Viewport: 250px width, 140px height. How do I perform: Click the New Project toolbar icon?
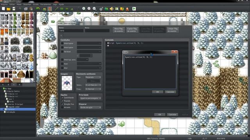pos(4,9)
